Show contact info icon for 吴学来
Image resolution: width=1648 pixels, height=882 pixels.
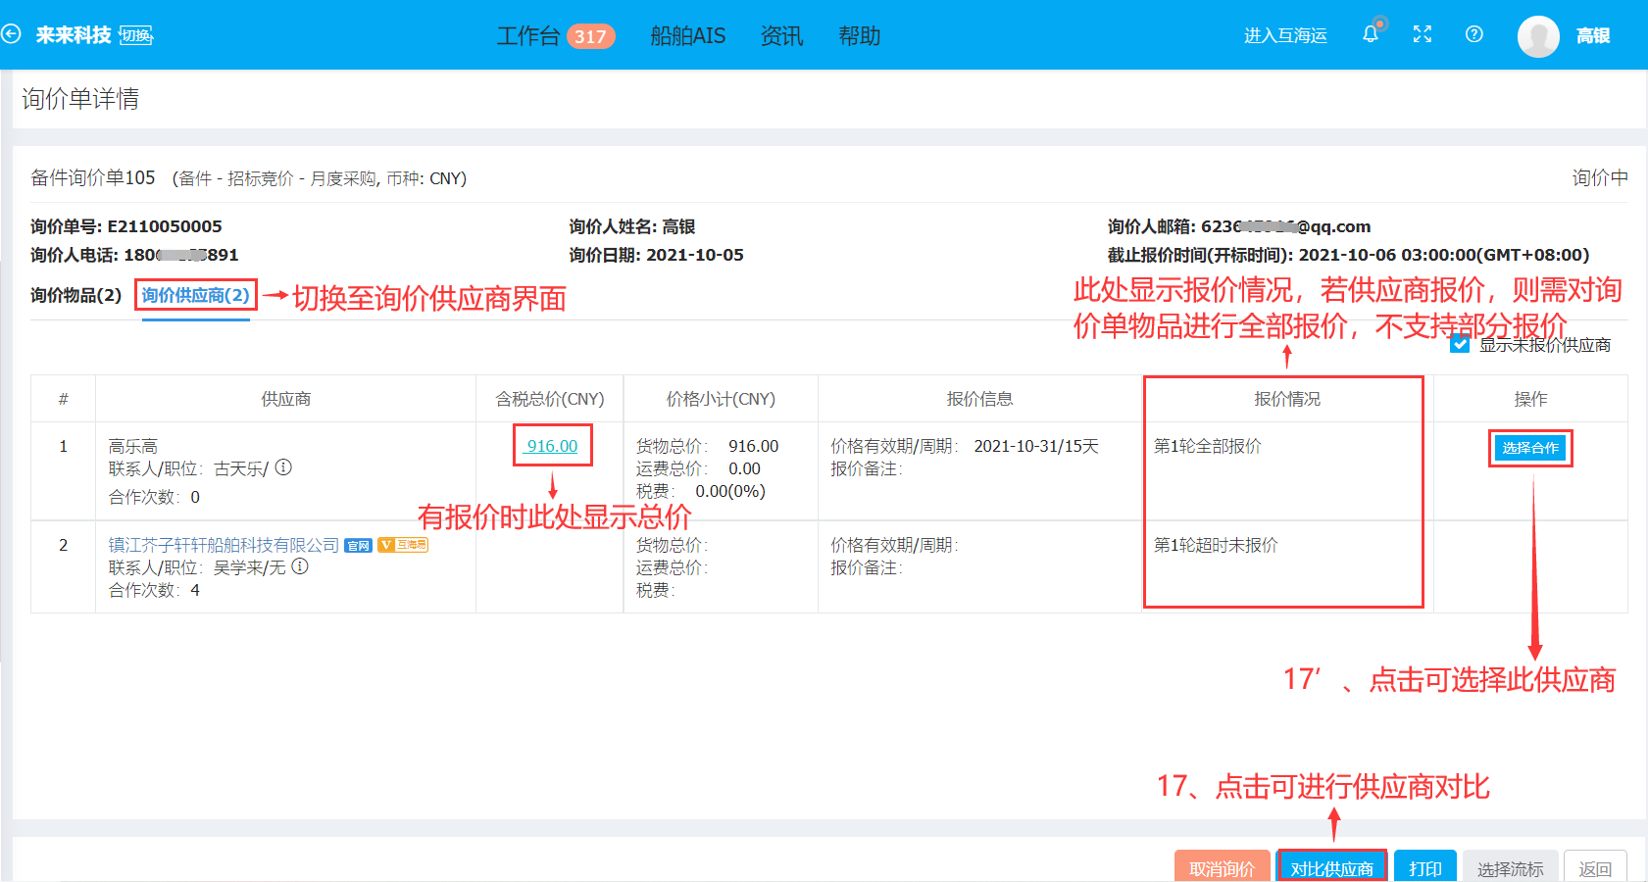pyautogui.click(x=300, y=566)
